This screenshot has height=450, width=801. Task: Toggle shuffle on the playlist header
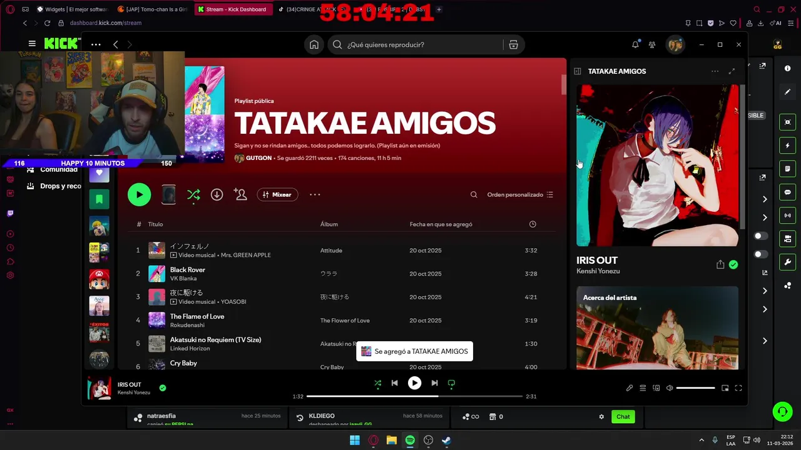pyautogui.click(x=193, y=194)
